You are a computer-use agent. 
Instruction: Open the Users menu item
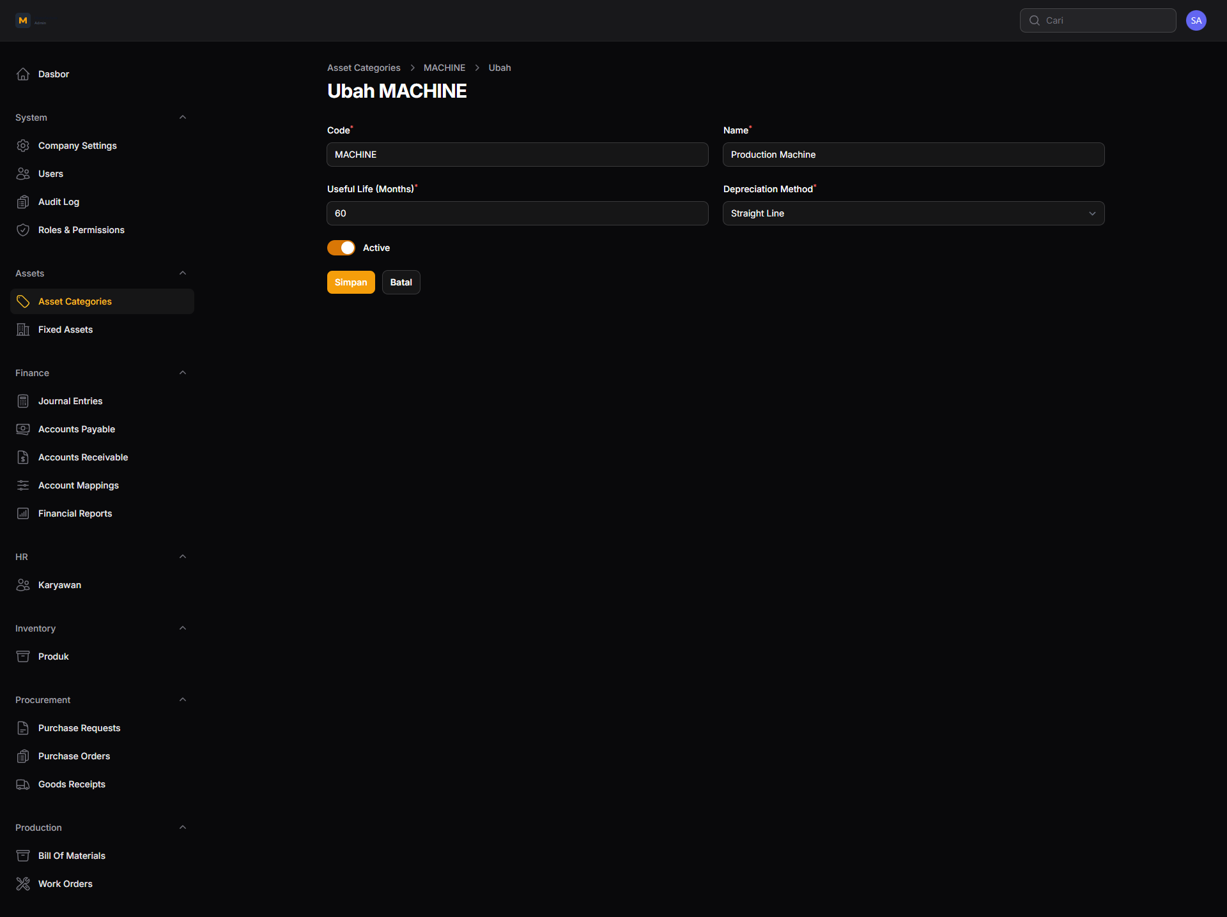[102, 174]
